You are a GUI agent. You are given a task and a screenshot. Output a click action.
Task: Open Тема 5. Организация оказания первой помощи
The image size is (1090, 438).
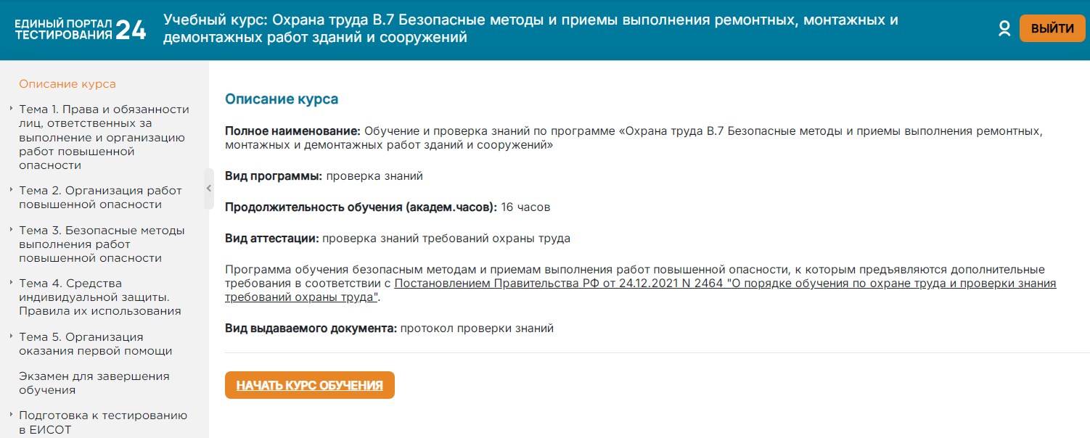coord(95,344)
